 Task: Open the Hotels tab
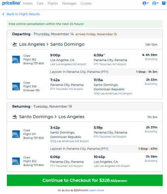point(28,4)
